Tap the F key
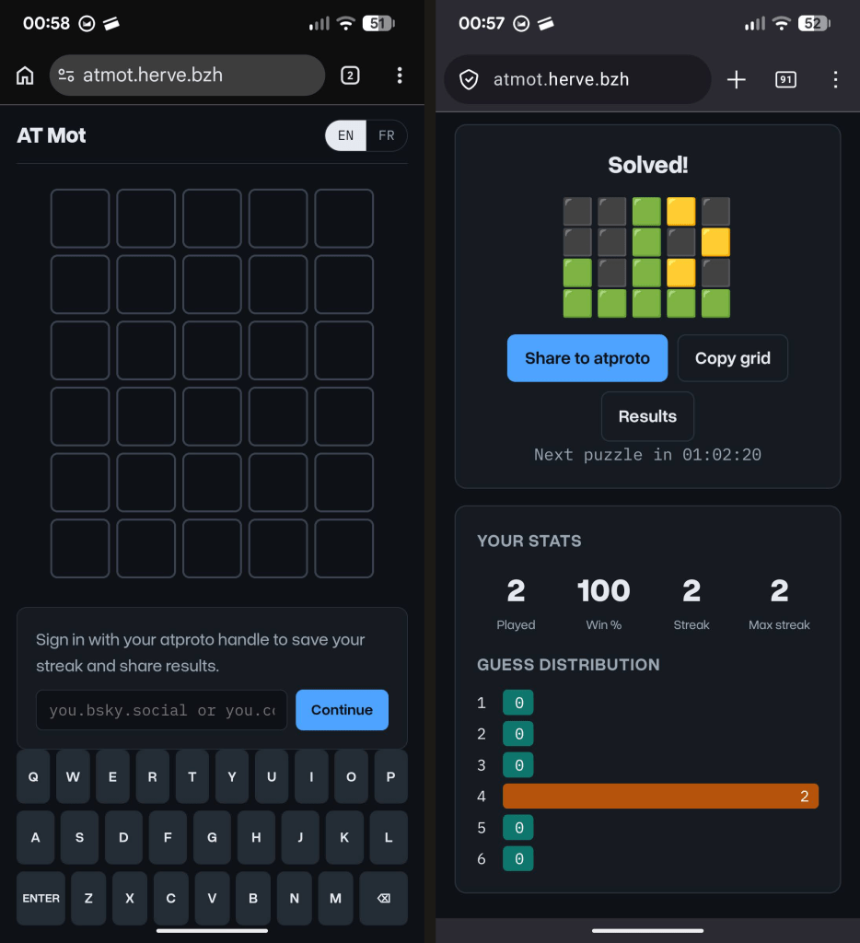This screenshot has height=943, width=860. pos(168,837)
